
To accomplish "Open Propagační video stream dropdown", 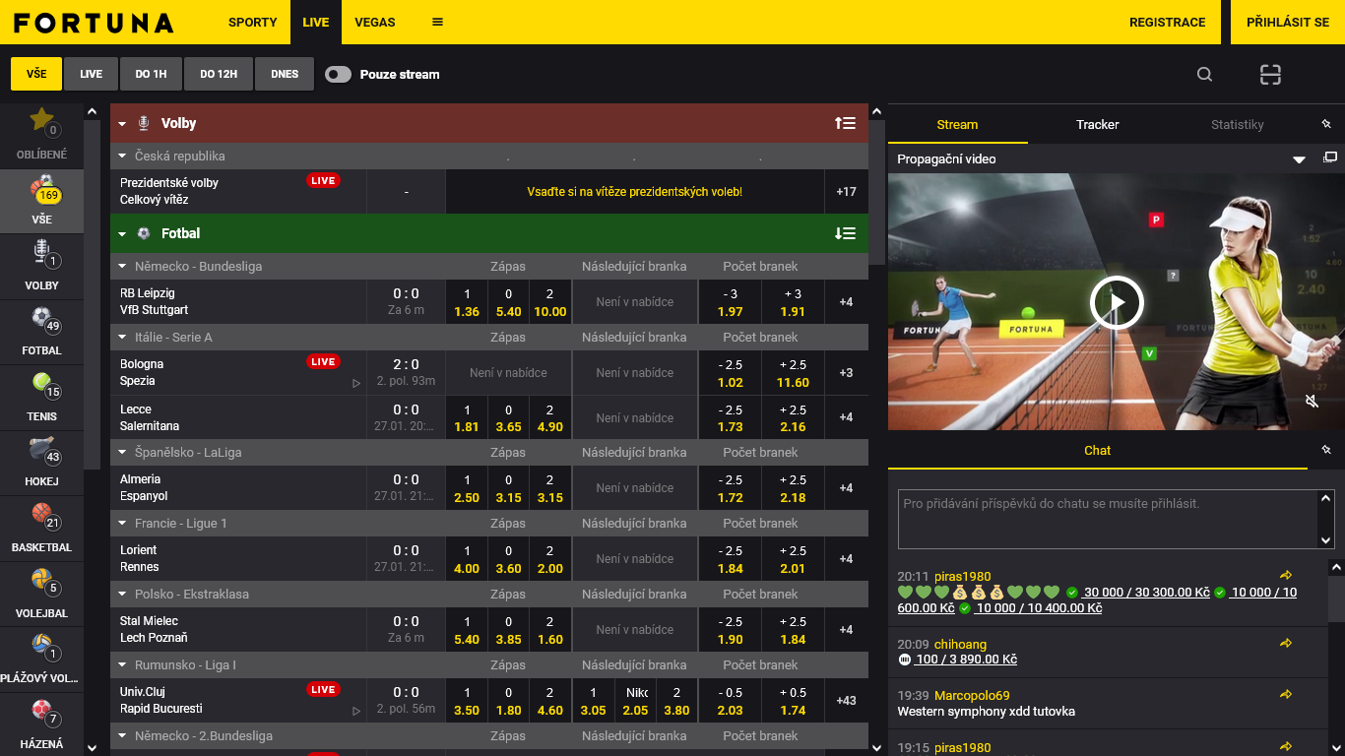I will click(1299, 158).
